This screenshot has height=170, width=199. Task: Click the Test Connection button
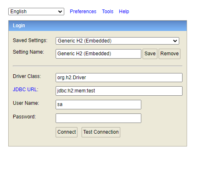(101, 132)
